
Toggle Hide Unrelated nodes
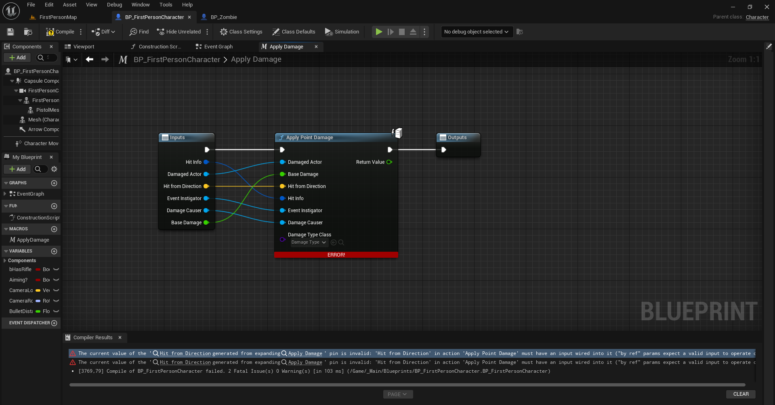(179, 32)
